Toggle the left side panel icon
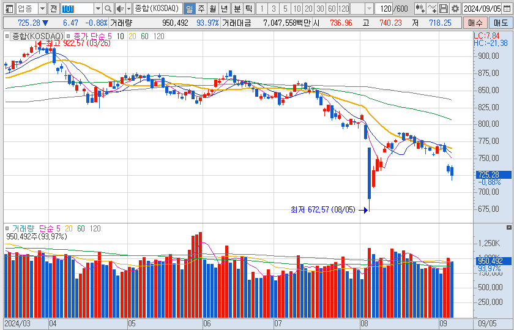Image resolution: width=514 pixels, height=330 pixels. pos(10,9)
